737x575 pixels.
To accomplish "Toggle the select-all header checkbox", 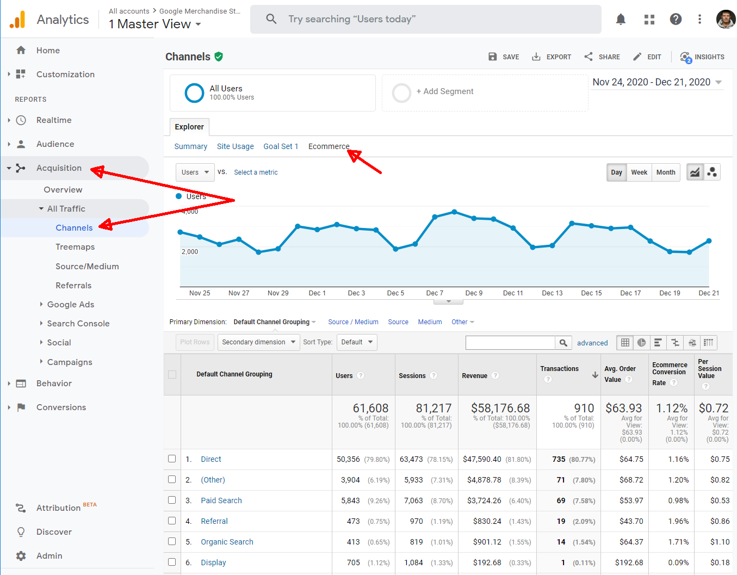I will (172, 374).
